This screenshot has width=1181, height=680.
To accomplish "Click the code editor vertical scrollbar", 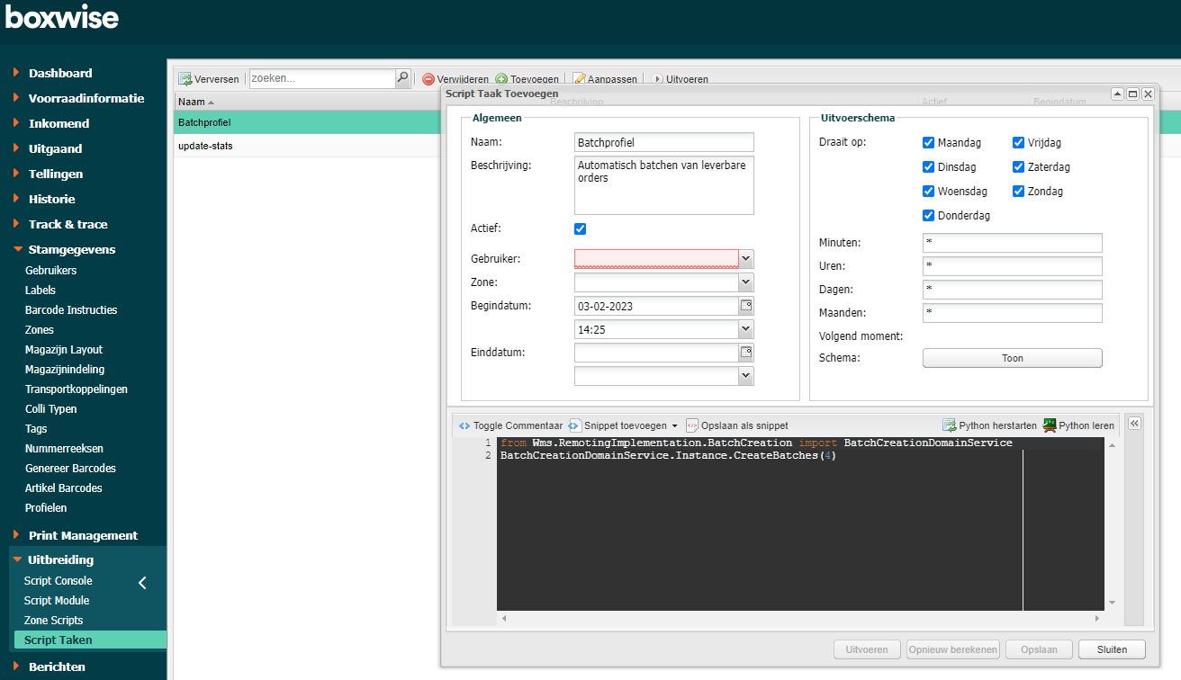I will click(x=1112, y=524).
